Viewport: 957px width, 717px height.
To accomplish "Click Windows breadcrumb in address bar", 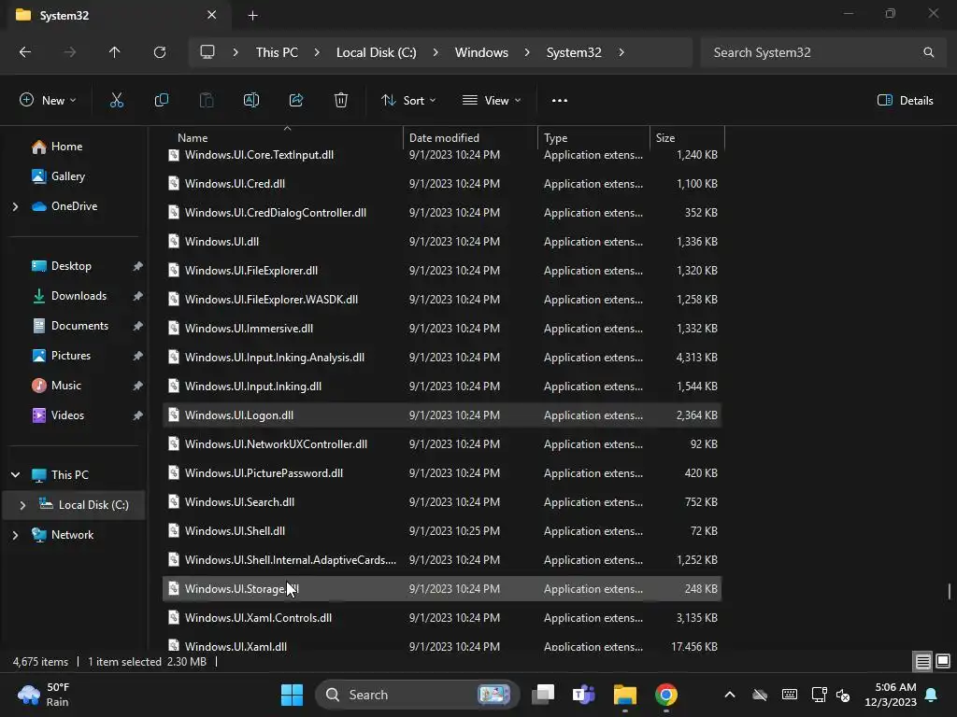I will click(481, 52).
